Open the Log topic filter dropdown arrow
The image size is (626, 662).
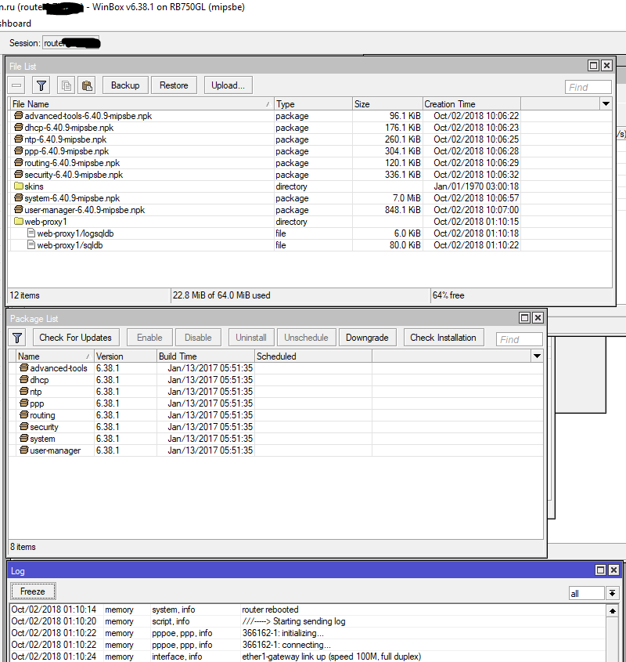click(x=612, y=594)
